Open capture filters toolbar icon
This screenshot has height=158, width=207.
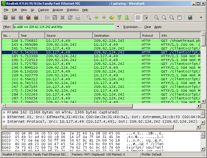click(x=190, y=18)
